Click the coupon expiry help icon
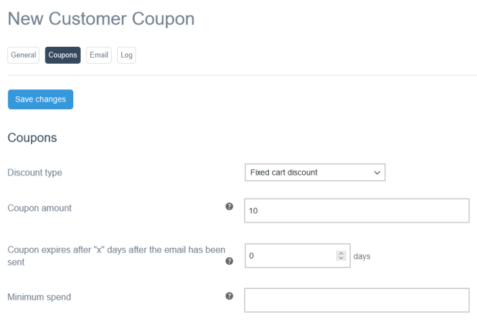The height and width of the screenshot is (321, 477). click(229, 261)
